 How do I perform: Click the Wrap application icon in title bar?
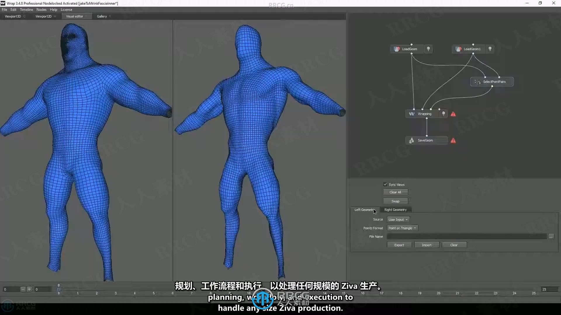tap(3, 3)
